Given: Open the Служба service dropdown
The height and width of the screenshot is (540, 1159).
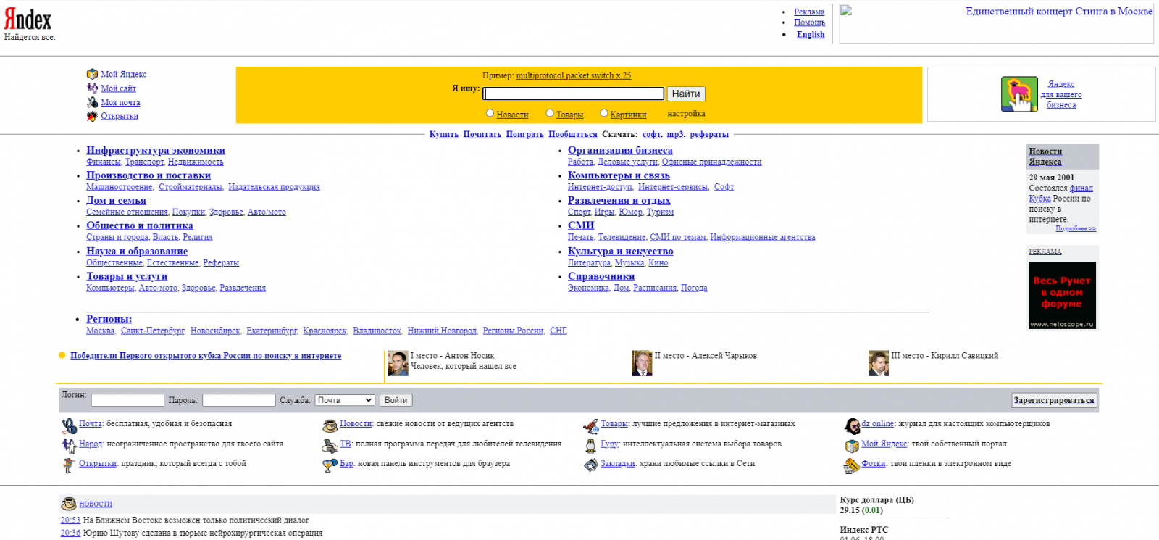Looking at the screenshot, I should [345, 400].
